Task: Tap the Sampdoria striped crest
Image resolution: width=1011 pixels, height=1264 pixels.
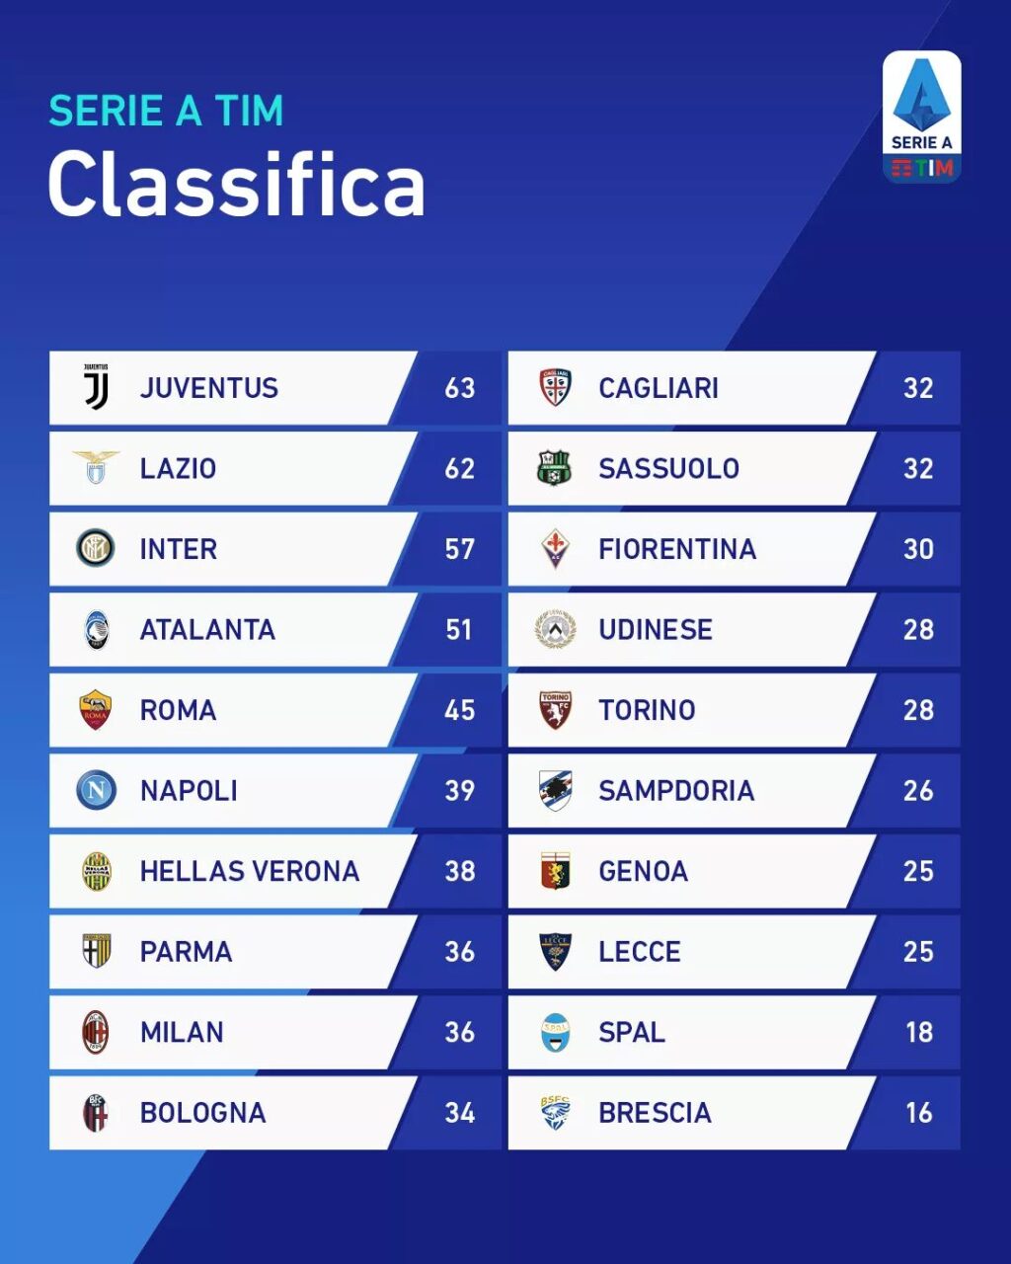Action: pyautogui.click(x=555, y=790)
